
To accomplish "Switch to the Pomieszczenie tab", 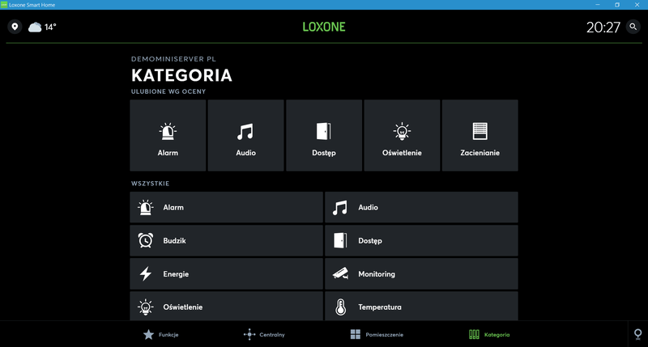I will pos(377,335).
